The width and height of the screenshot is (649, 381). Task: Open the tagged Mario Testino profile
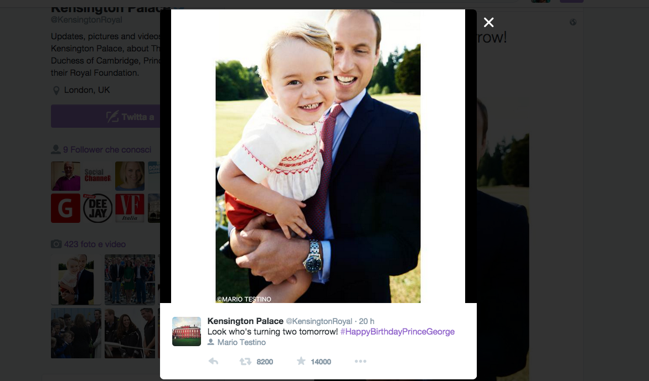pos(241,342)
